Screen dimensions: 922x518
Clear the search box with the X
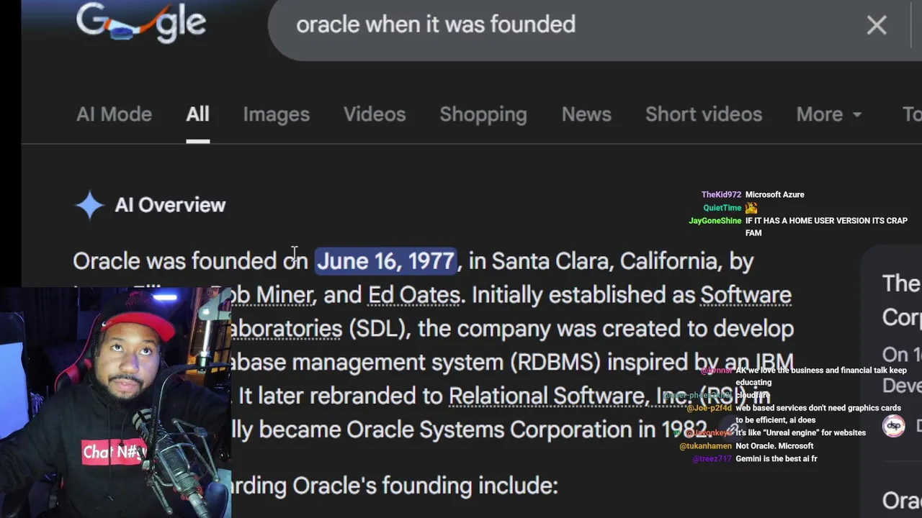point(877,25)
